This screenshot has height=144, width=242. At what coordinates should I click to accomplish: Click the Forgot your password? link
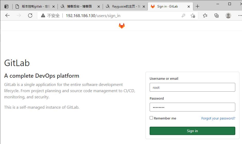[218, 118]
